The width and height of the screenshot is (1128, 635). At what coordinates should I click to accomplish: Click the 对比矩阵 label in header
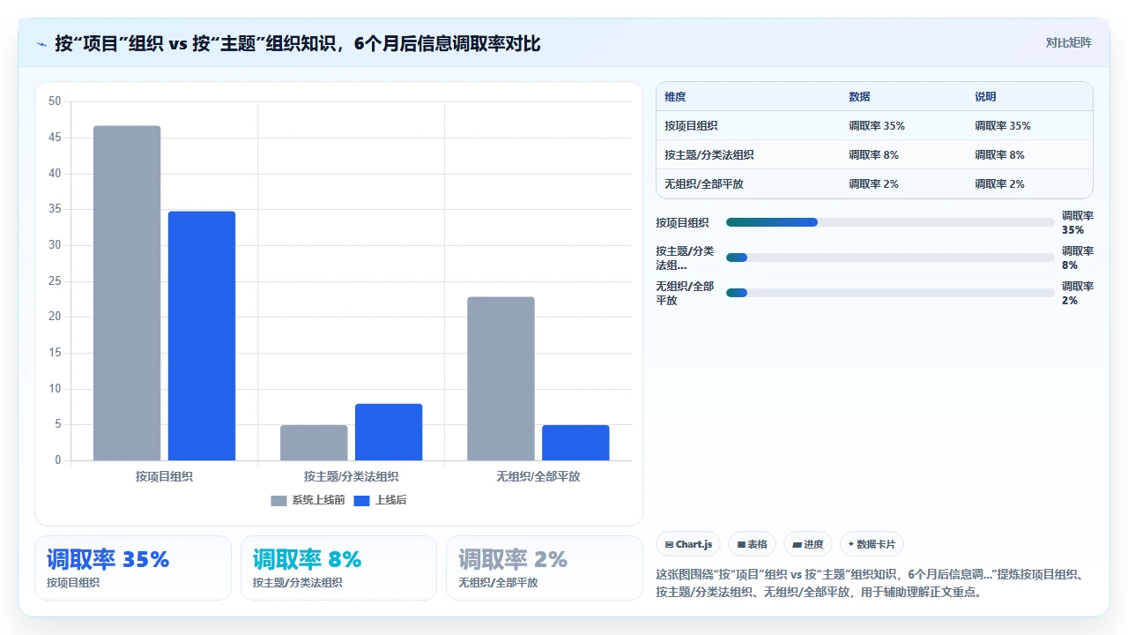pyautogui.click(x=1068, y=43)
